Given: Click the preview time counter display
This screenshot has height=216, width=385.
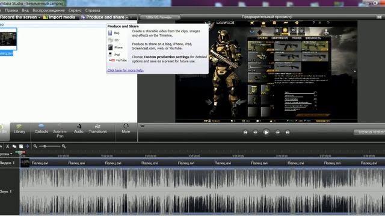Looking at the screenshot, I should click(369, 132).
